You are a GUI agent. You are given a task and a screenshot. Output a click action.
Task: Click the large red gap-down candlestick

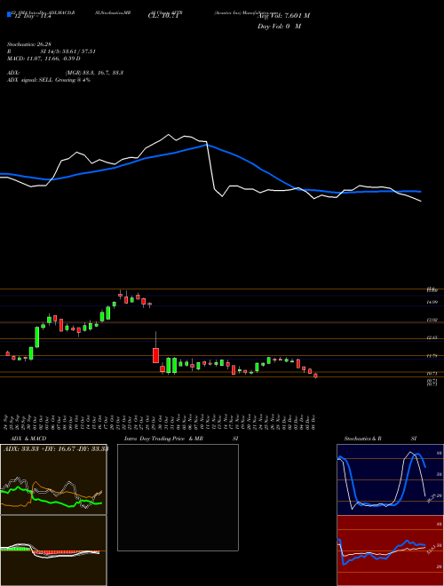click(x=156, y=355)
